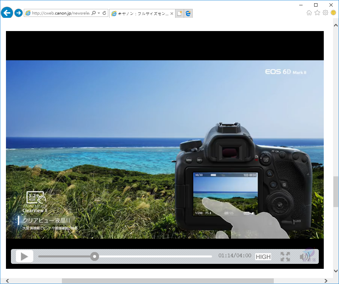Click the address bar URL field

pos(61,13)
